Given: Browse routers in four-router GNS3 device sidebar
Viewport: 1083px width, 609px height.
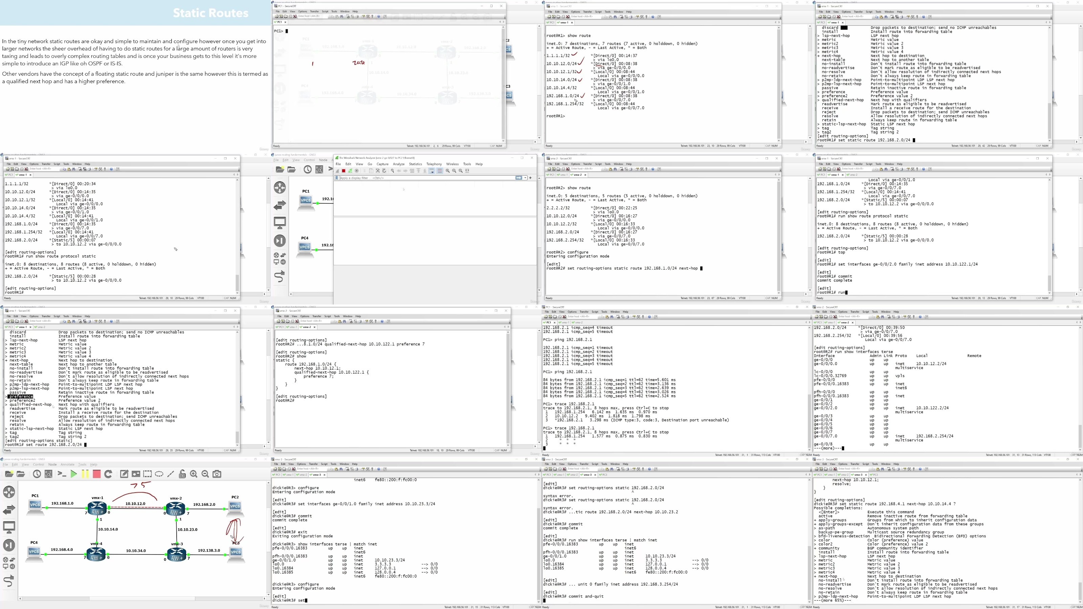Looking at the screenshot, I should click(x=9, y=492).
